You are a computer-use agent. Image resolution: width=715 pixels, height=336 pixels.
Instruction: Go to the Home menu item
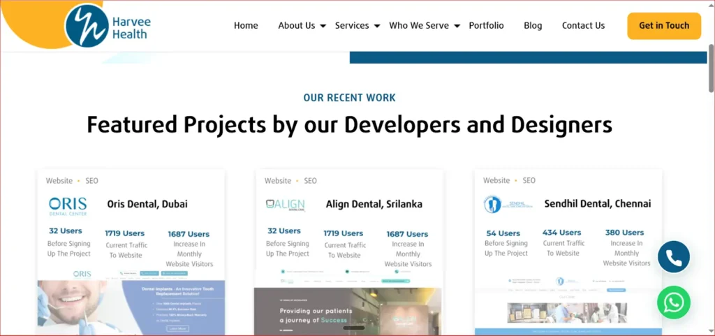(246, 26)
